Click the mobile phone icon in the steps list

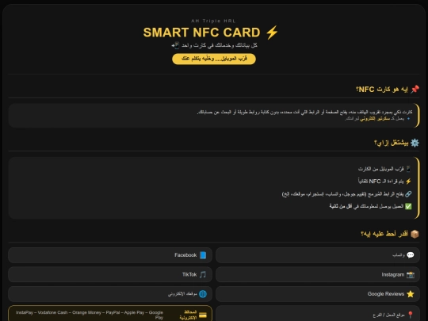(x=408, y=169)
